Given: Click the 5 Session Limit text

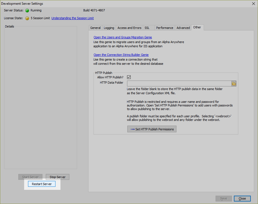Looking at the screenshot, I should point(40,18).
